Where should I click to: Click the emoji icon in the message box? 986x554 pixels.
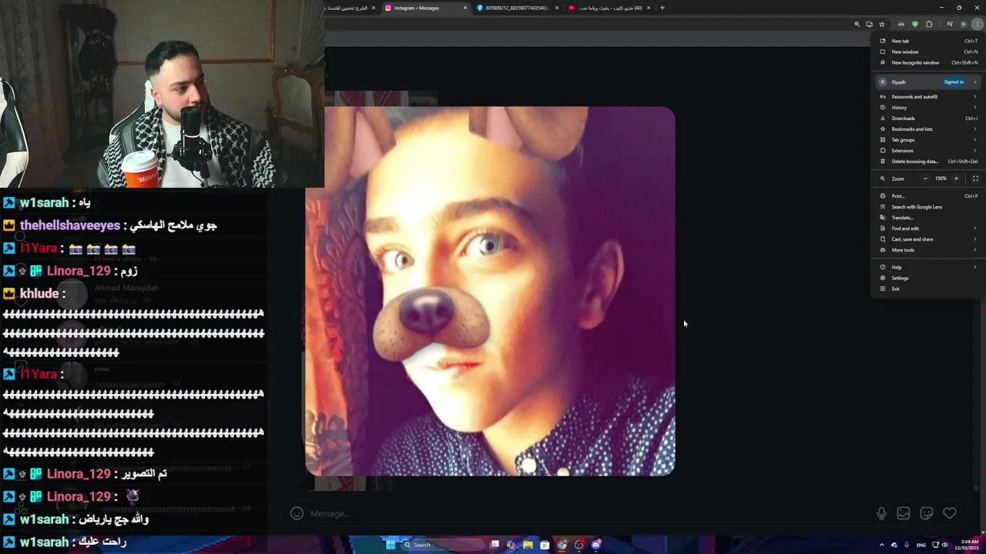(x=297, y=513)
